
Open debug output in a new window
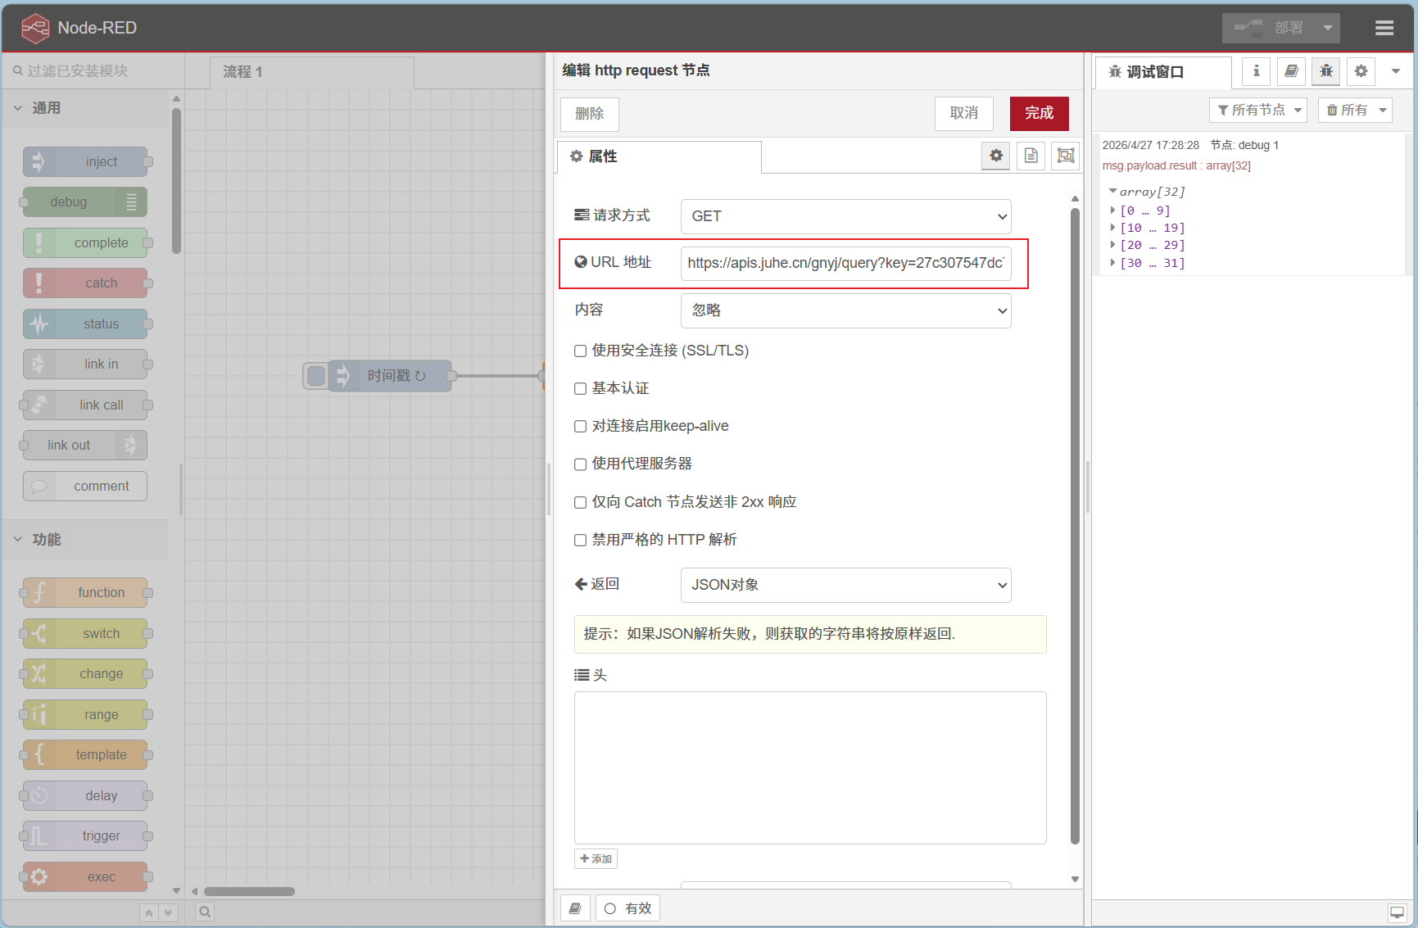(1397, 912)
